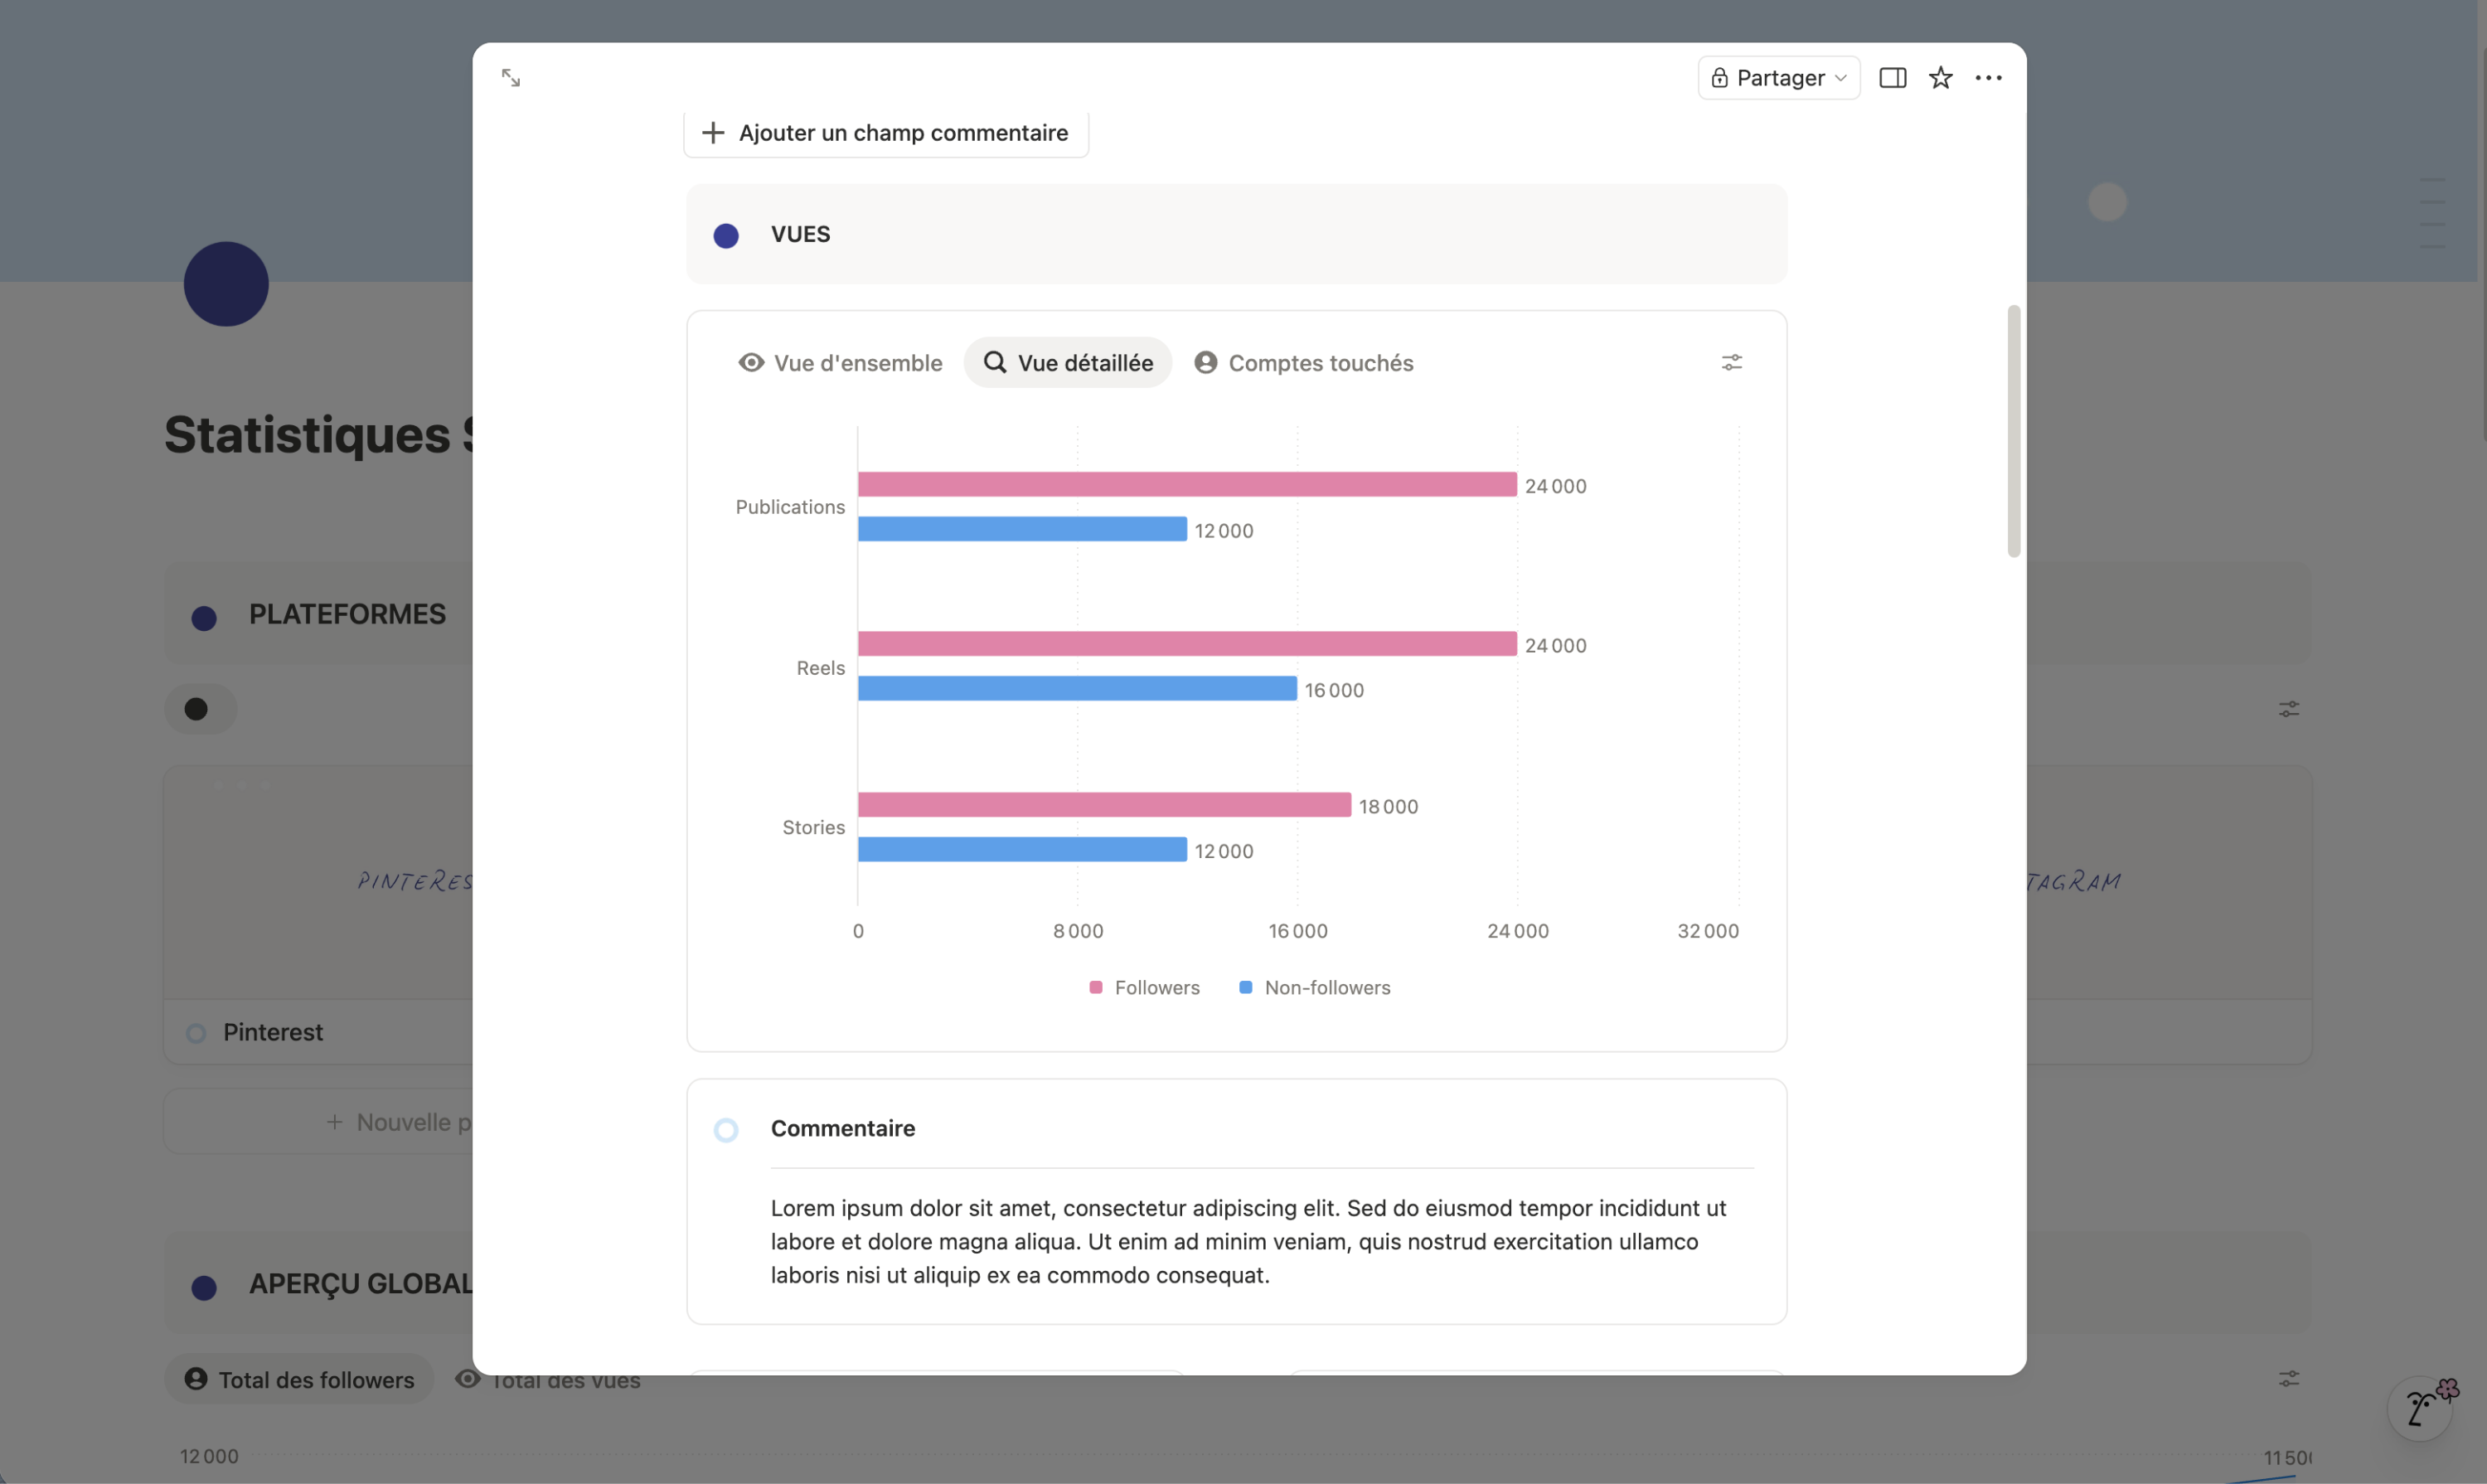Open the three-dots page options menu
Viewport: 2487px width, 1484px height.
coord(1988,78)
